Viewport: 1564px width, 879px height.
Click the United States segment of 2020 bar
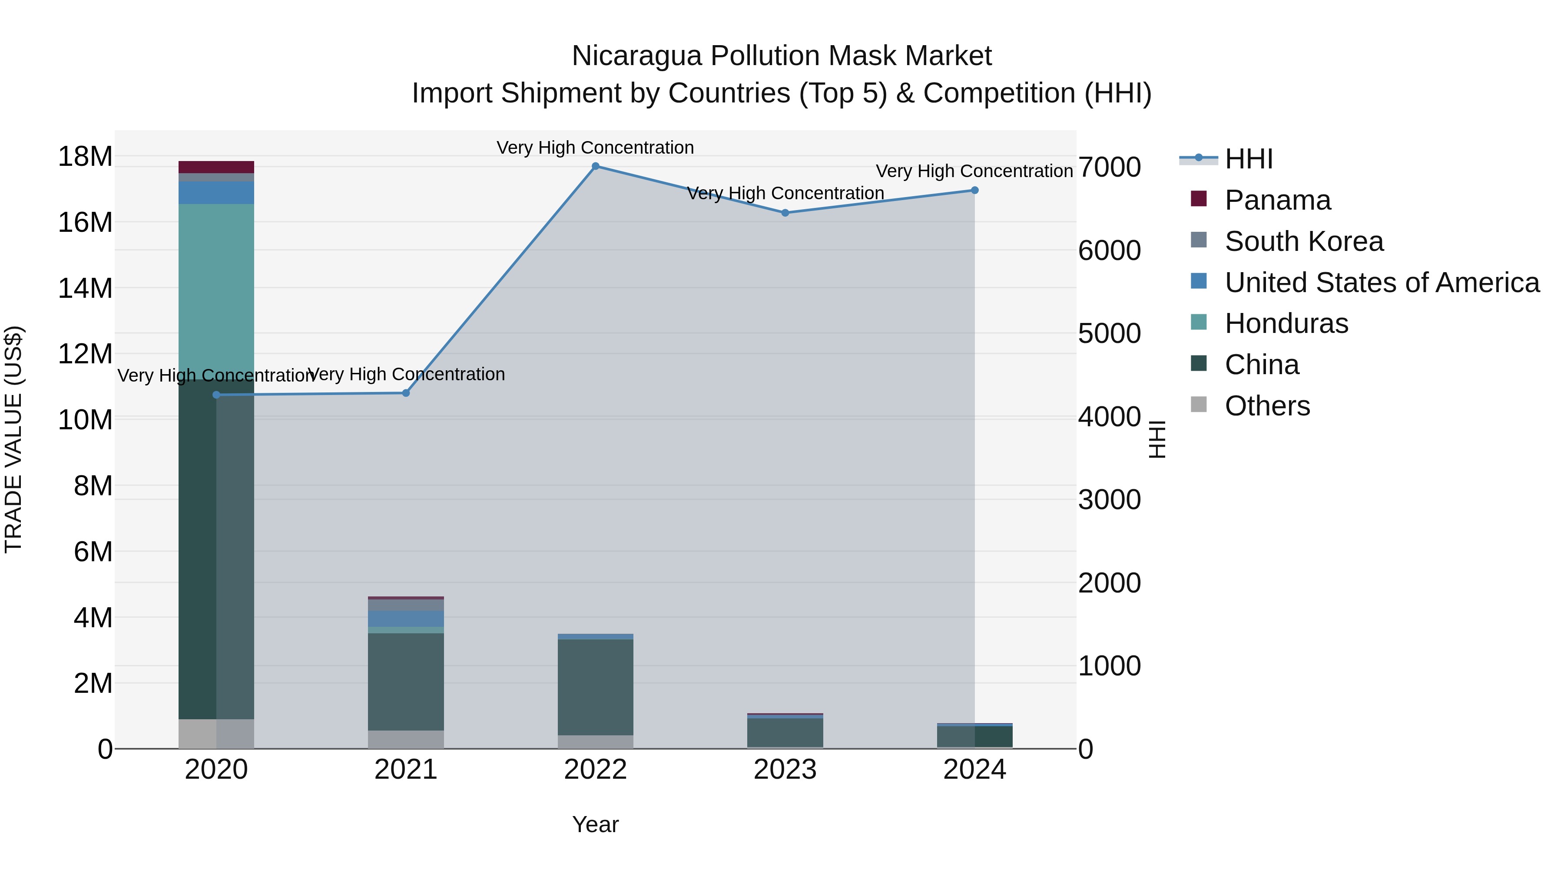tap(216, 193)
